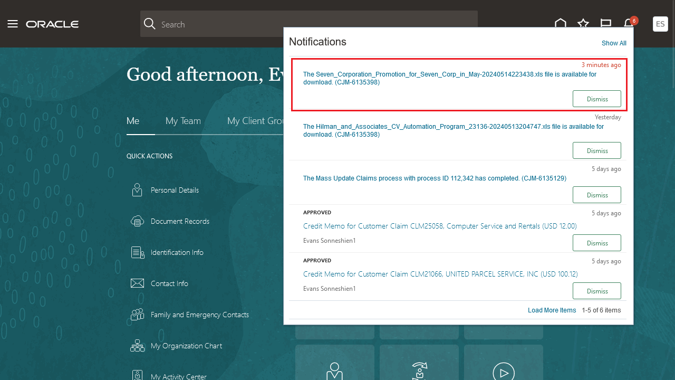Image resolution: width=675 pixels, height=380 pixels.
Task: Open My Organization Chart link
Action: [186, 346]
